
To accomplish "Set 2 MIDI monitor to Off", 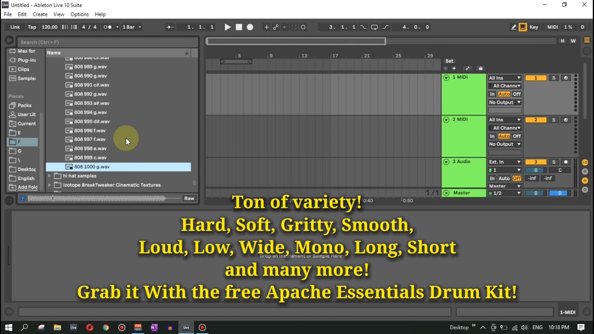I will pyautogui.click(x=517, y=136).
